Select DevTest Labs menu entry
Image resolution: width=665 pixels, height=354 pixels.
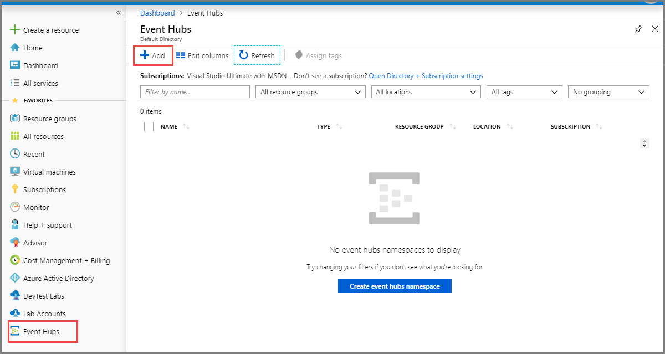[44, 296]
